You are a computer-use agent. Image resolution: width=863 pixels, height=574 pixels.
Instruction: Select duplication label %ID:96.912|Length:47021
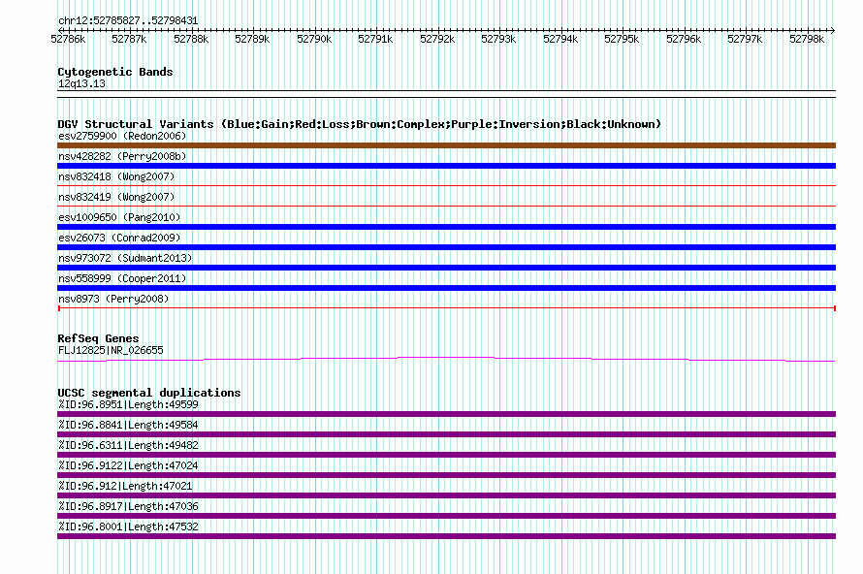(125, 486)
